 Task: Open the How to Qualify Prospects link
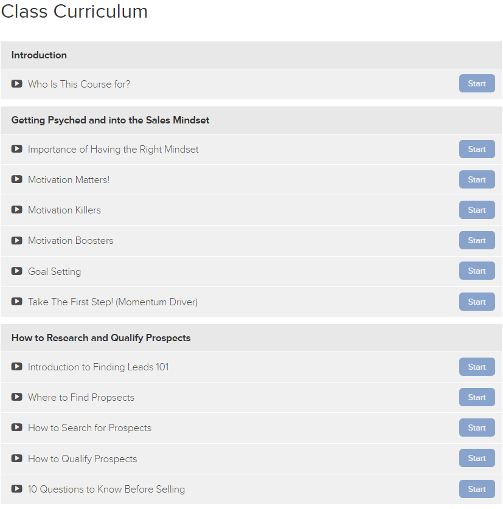coord(83,459)
